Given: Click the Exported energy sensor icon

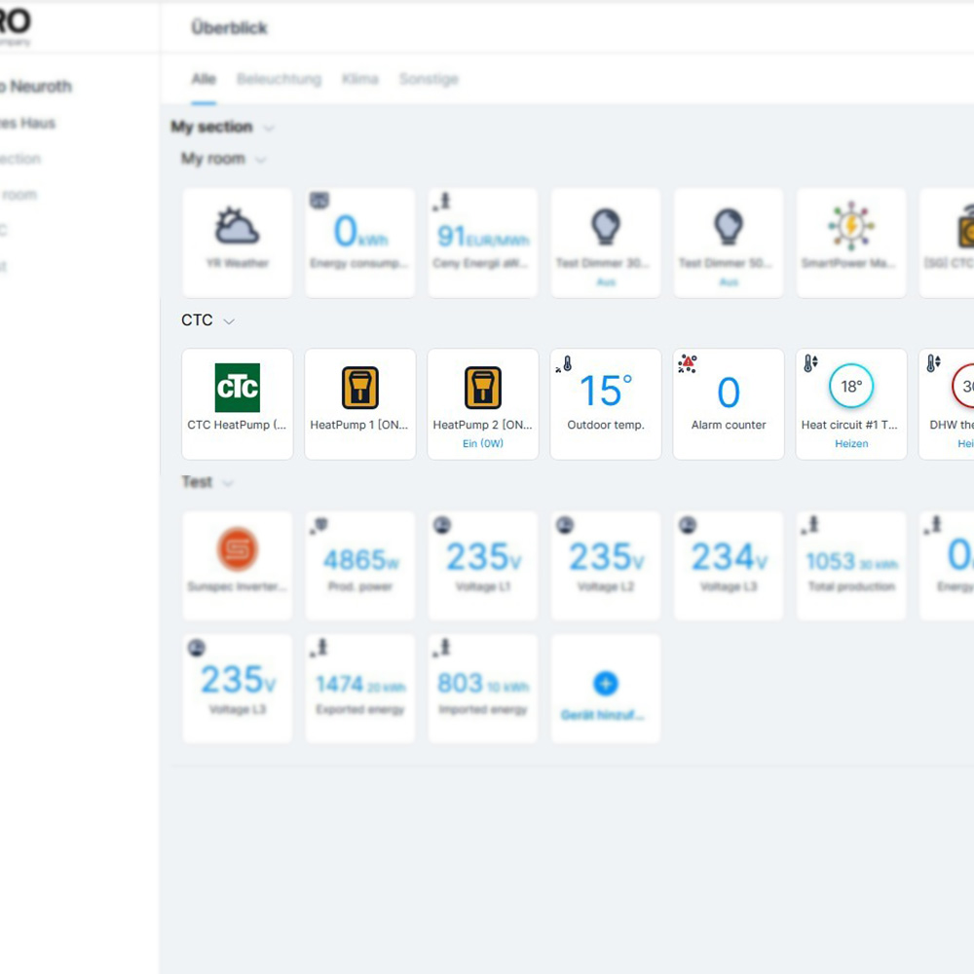Looking at the screenshot, I should click(318, 648).
